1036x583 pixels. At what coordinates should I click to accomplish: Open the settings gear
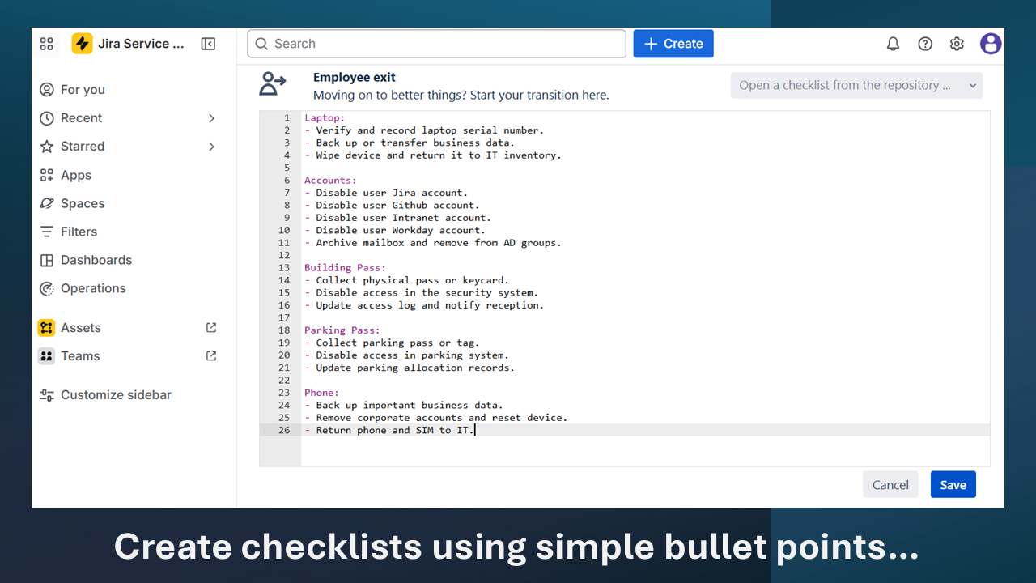(x=957, y=44)
